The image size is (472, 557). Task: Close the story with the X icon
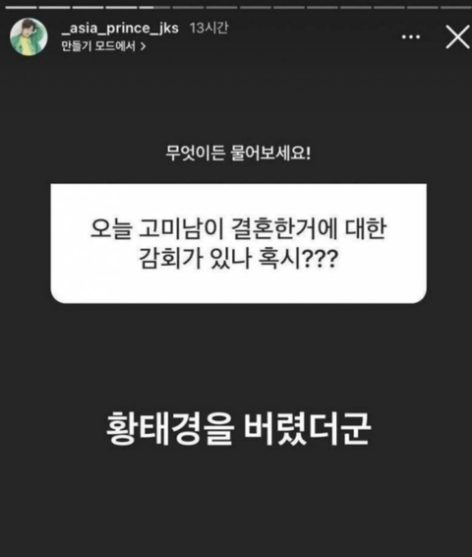coord(457,37)
